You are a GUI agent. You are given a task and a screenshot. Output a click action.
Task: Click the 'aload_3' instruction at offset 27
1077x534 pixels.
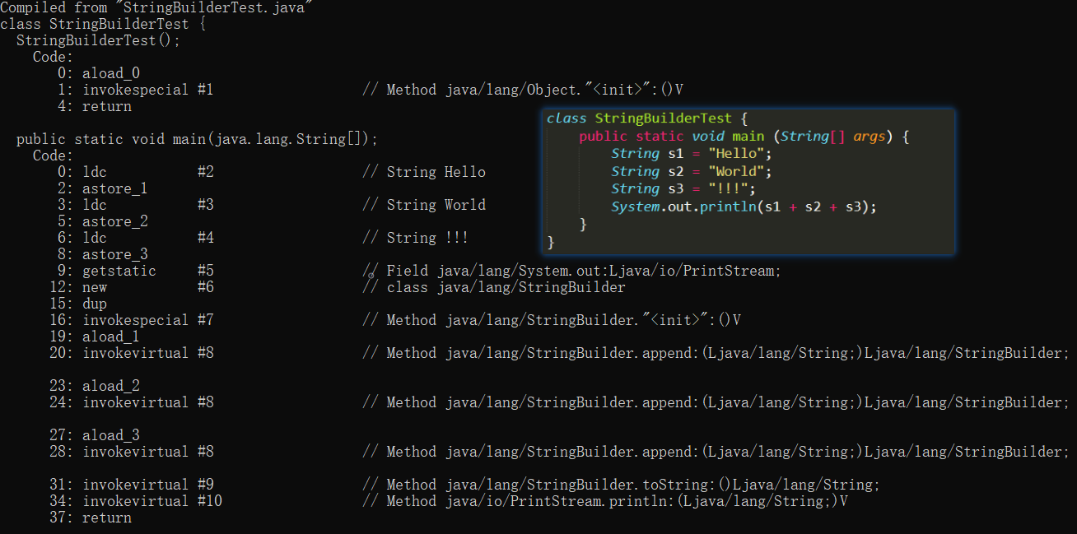(110, 435)
